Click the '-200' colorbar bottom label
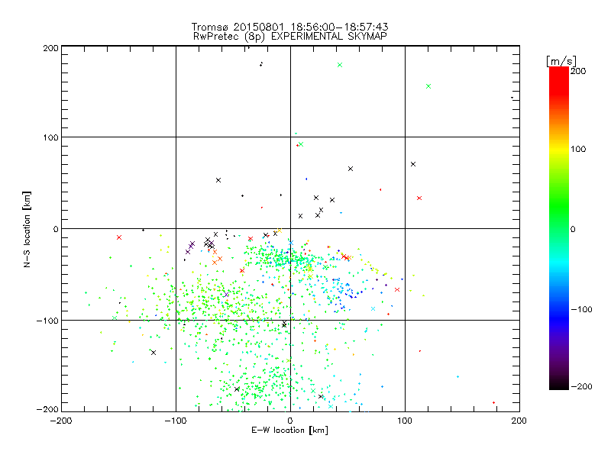The image size is (611, 458). click(581, 386)
